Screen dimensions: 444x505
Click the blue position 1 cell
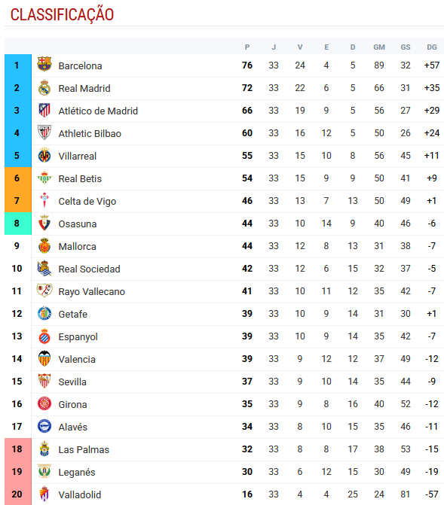click(x=18, y=65)
